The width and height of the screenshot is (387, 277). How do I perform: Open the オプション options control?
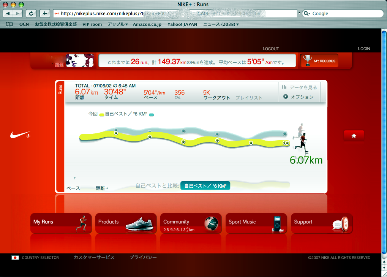(299, 97)
